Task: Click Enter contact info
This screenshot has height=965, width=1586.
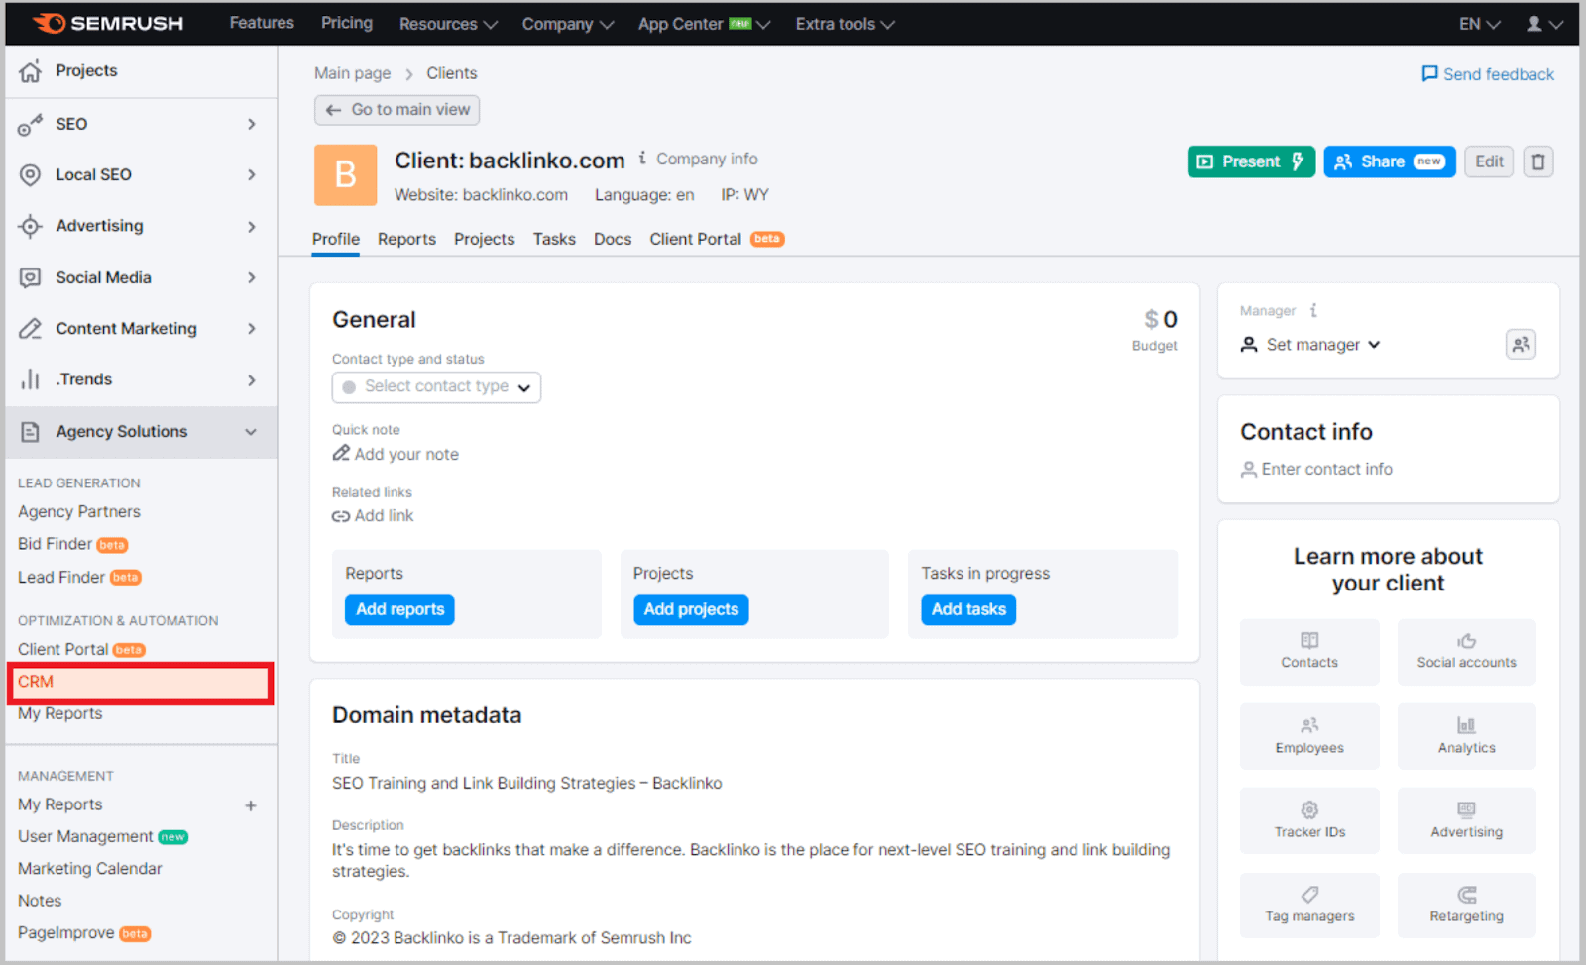Action: click(1316, 469)
